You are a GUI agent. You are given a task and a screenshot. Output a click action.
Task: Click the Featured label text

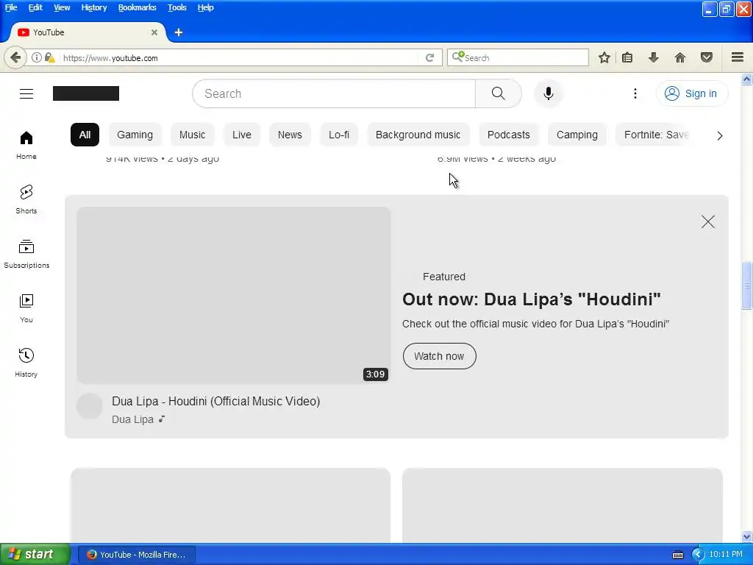tap(443, 277)
